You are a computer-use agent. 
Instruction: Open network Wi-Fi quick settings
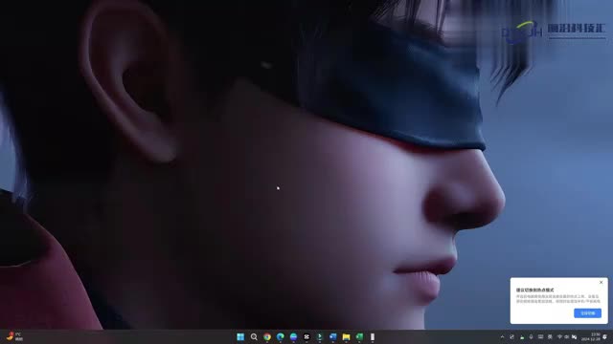coord(559,337)
